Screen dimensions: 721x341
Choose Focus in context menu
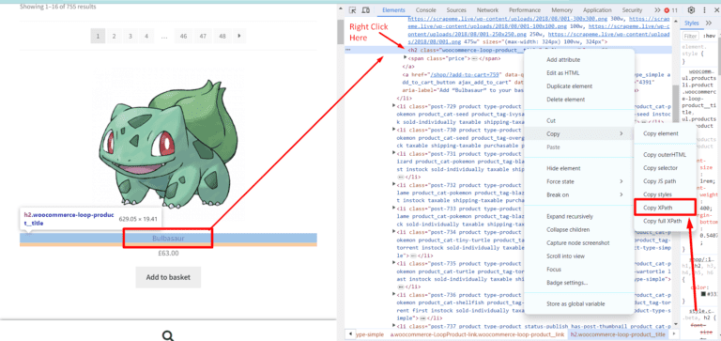(554, 270)
